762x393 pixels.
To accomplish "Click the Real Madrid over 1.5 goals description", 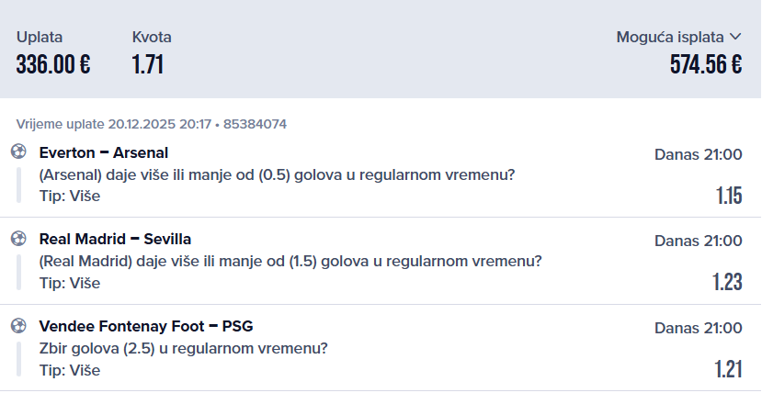I will point(290,262).
